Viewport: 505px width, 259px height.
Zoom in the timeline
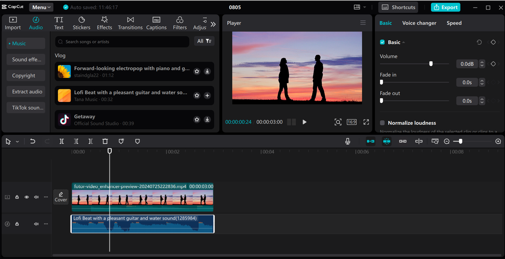click(x=498, y=141)
